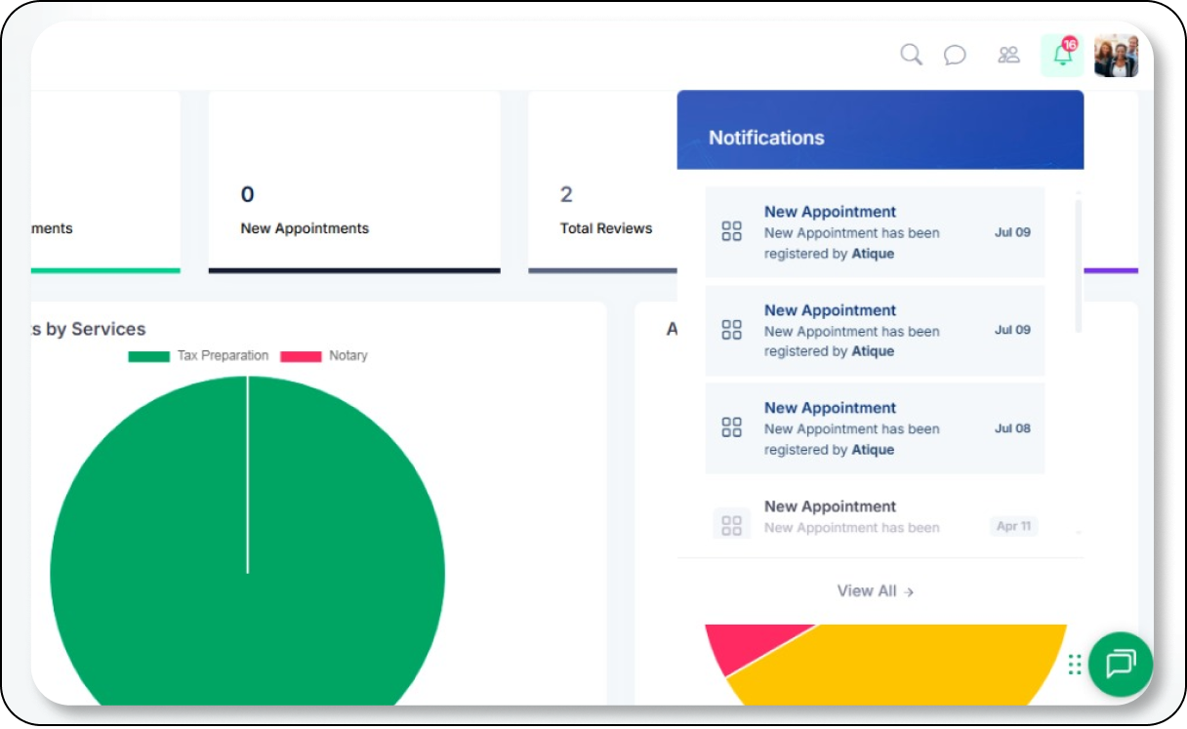Click grid icon of Jul 08 notification
The height and width of the screenshot is (729, 1187).
pos(731,427)
